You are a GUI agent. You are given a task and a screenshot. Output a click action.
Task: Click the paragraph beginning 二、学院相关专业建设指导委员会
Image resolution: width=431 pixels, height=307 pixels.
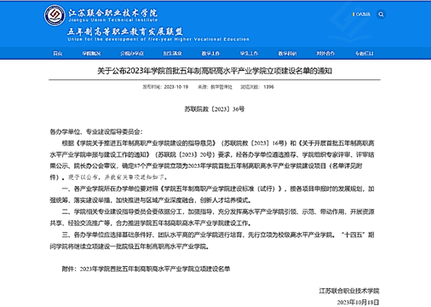212,217
